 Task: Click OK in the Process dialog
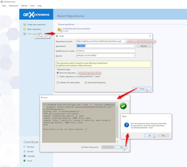pyautogui.click(x=121, y=147)
